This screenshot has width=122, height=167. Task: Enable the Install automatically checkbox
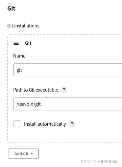pos(17,124)
